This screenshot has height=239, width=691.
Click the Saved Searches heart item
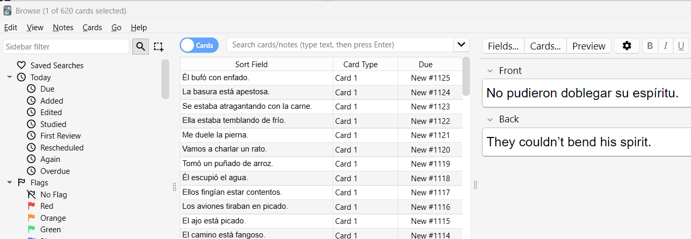56,66
